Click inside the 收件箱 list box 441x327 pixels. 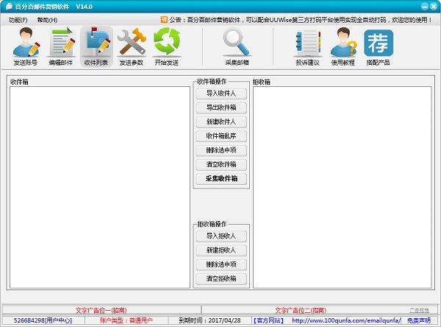[x=100, y=187]
